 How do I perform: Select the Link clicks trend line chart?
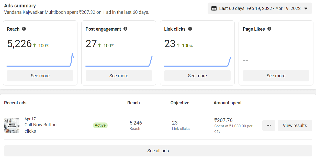coord(197,63)
